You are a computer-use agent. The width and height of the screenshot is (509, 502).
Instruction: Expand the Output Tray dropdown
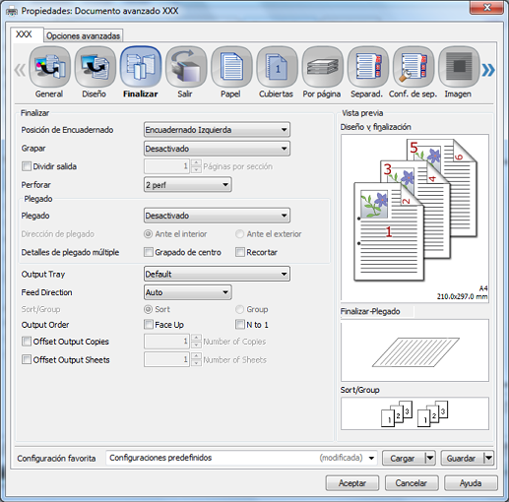click(217, 274)
